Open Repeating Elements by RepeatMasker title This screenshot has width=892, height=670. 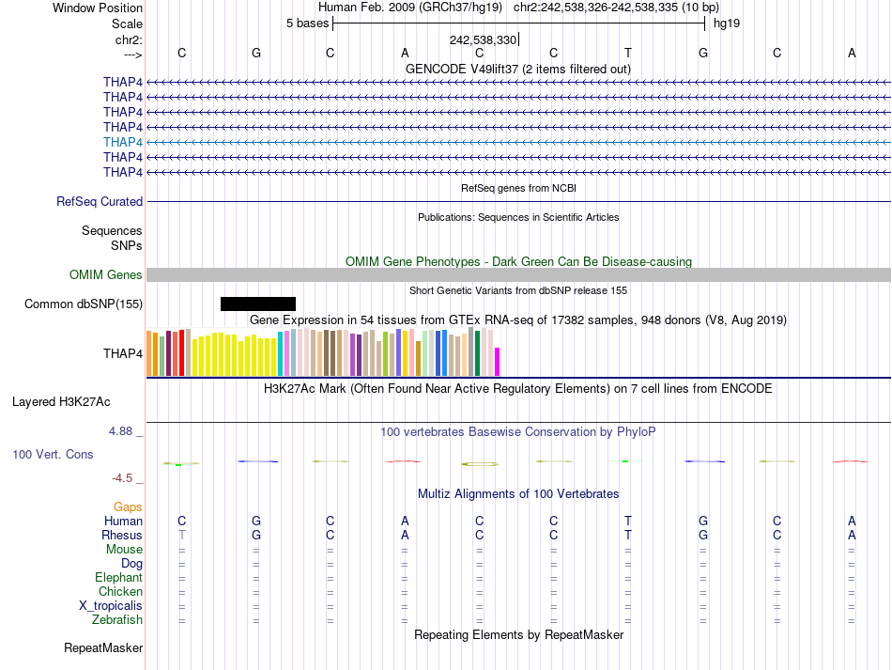tap(518, 634)
